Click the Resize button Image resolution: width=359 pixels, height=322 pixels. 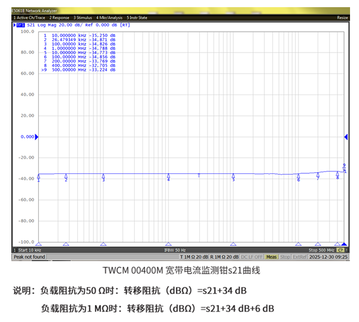342,18
